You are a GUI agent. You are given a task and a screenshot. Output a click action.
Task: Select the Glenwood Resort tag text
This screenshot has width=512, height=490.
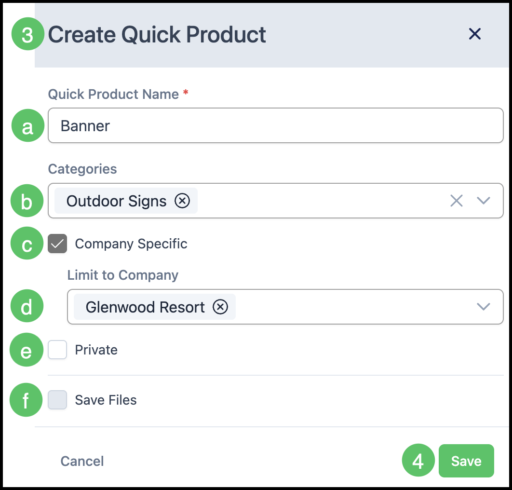(x=145, y=307)
